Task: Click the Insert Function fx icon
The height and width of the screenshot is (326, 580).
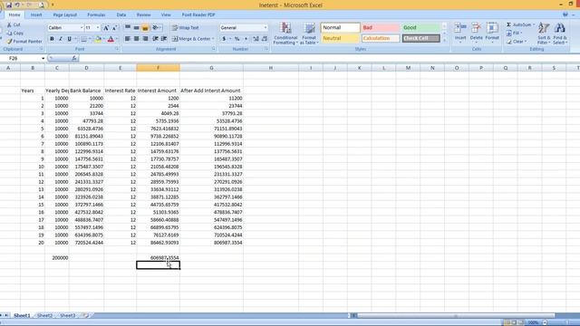Action: pos(74,58)
